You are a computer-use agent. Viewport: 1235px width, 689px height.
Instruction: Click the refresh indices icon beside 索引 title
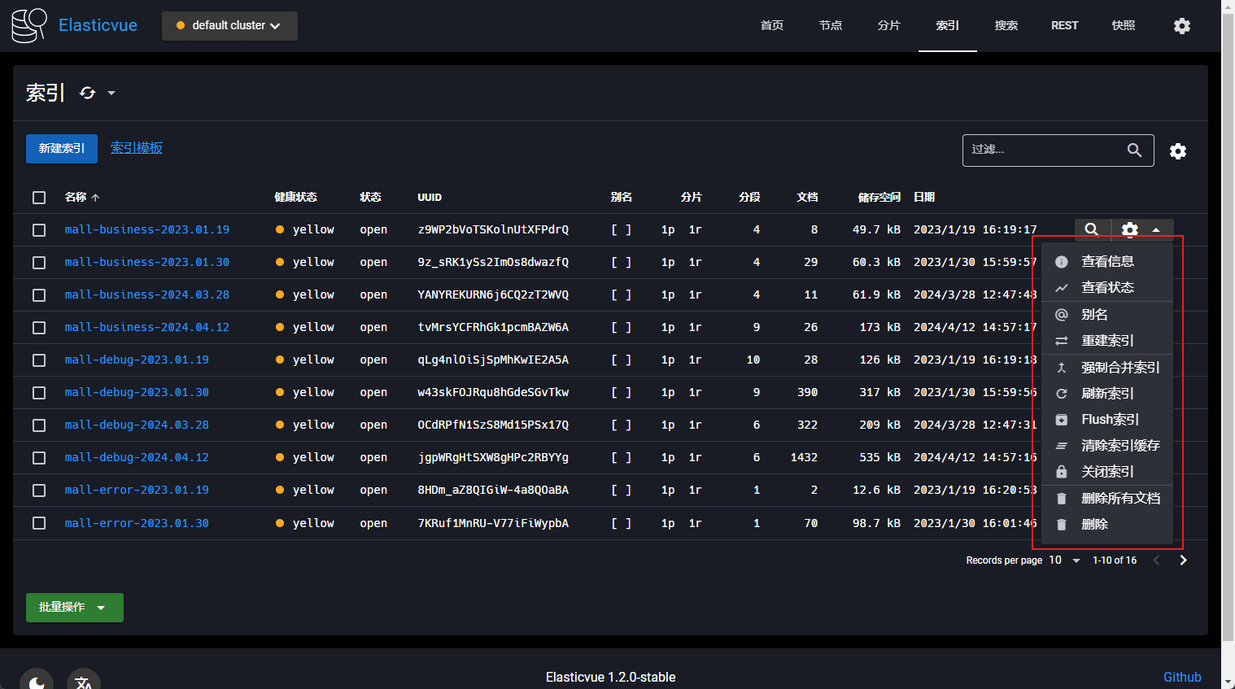coord(88,93)
